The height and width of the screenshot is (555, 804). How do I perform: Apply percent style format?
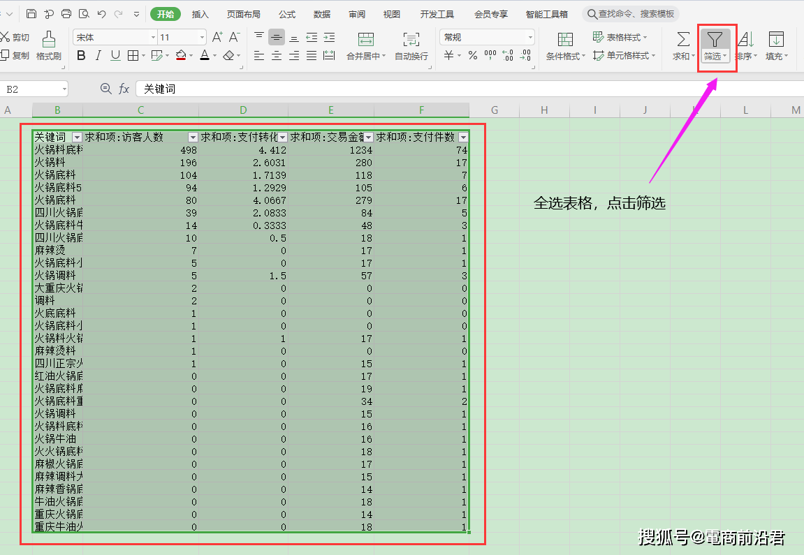click(x=473, y=55)
